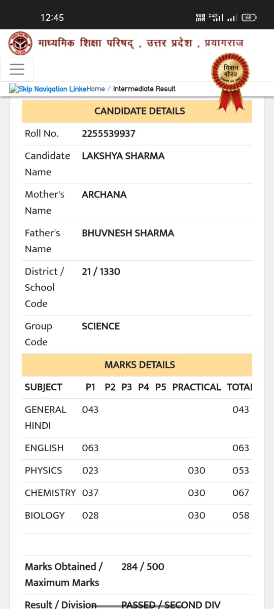Click the SUBJECT column header
This screenshot has height=609, width=274.
coord(44,387)
